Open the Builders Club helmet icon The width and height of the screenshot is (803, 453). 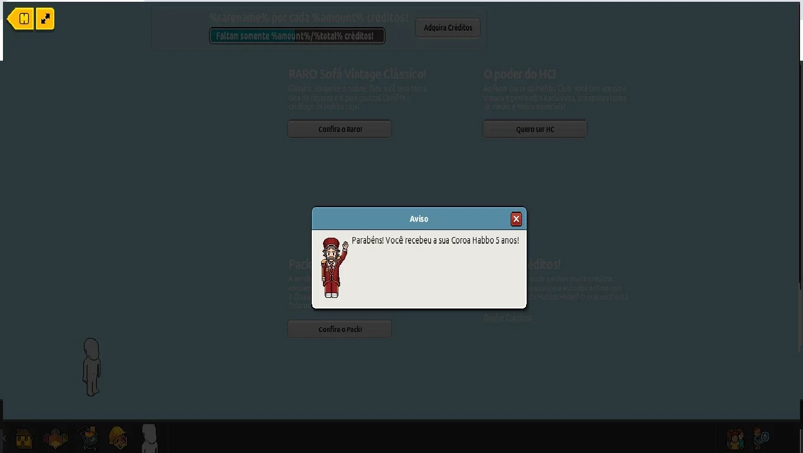(118, 438)
